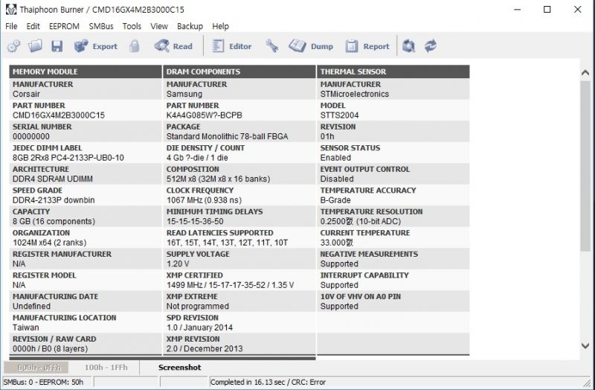Open the Report from the toolbar
595x390 pixels.
click(367, 46)
